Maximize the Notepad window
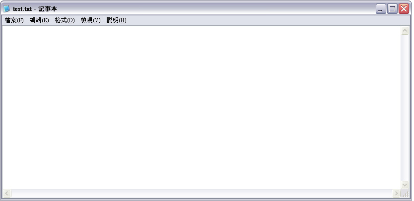414x201 pixels. point(392,9)
